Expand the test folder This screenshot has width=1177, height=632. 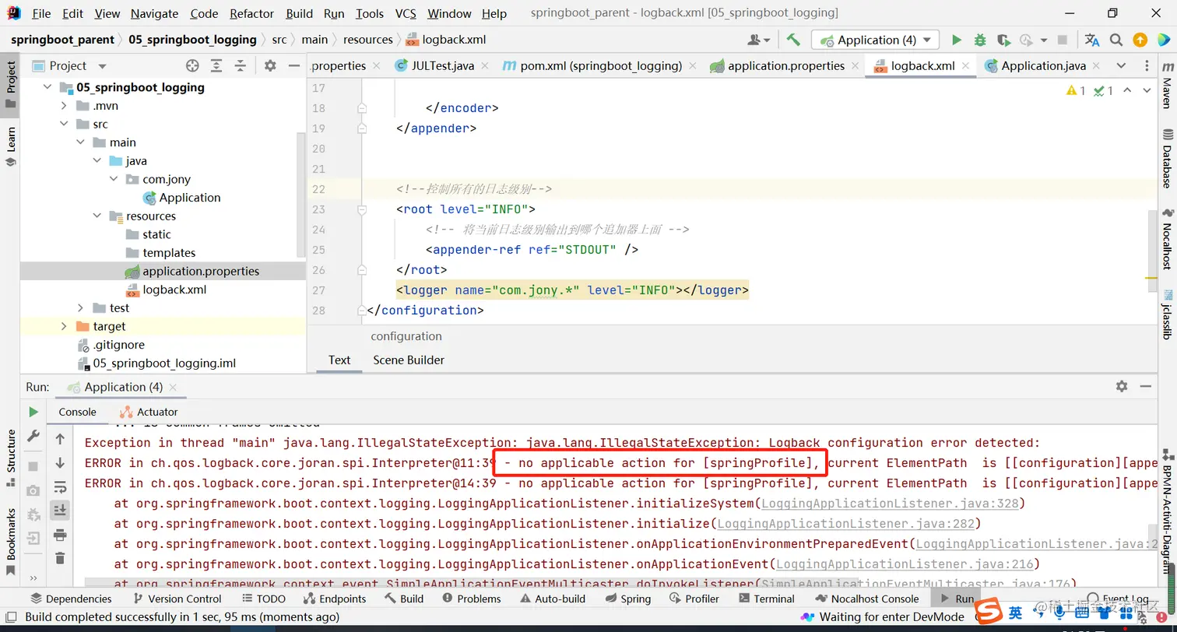80,307
